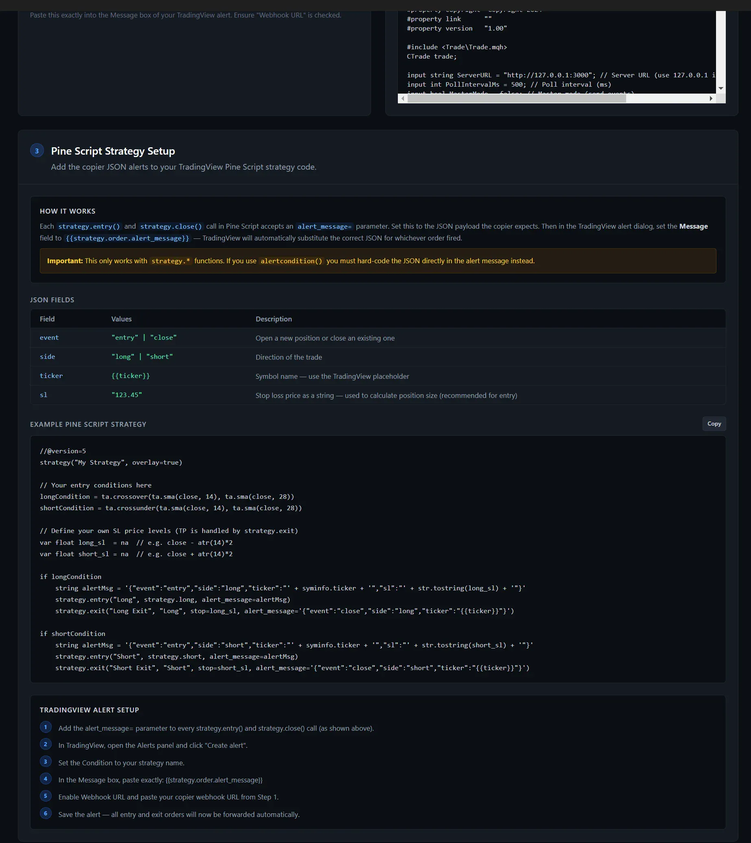
Task: Click the strategy.entry("Long") code line
Action: click(x=173, y=600)
